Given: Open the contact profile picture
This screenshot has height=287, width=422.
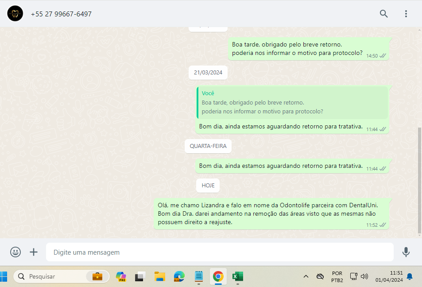Looking at the screenshot, I should pos(15,13).
